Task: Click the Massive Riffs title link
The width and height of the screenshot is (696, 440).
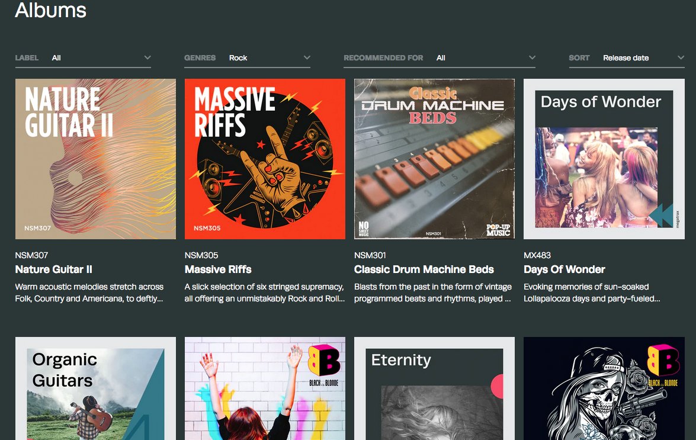Action: tap(218, 269)
